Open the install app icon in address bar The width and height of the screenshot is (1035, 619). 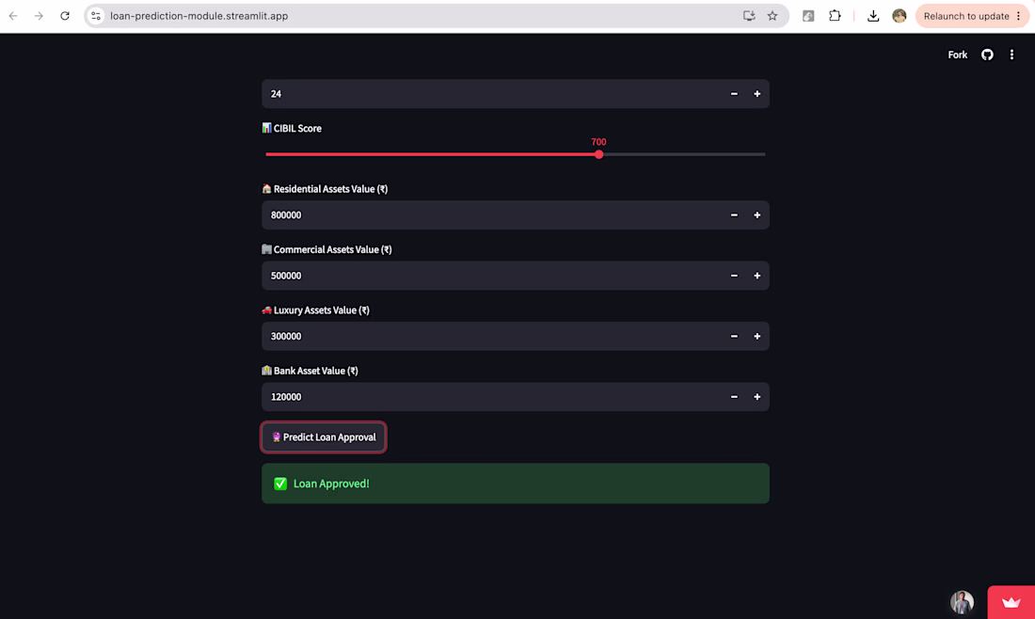(749, 16)
